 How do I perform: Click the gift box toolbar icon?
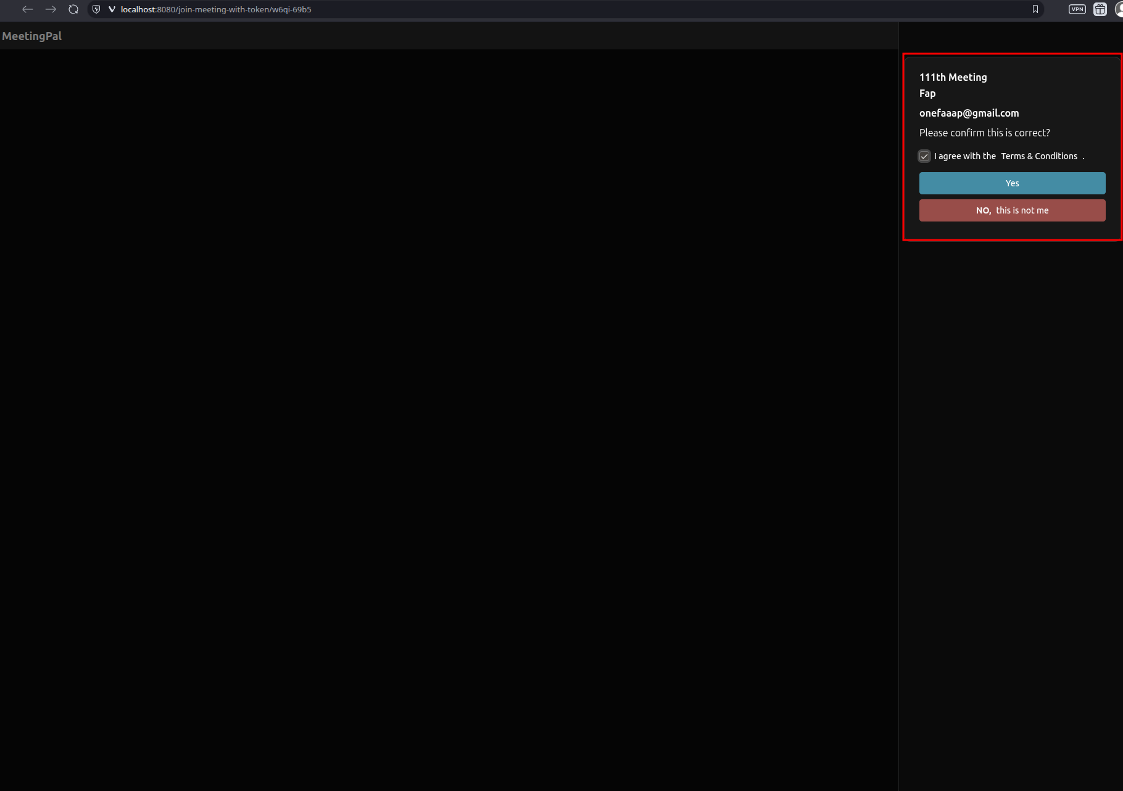[1100, 9]
